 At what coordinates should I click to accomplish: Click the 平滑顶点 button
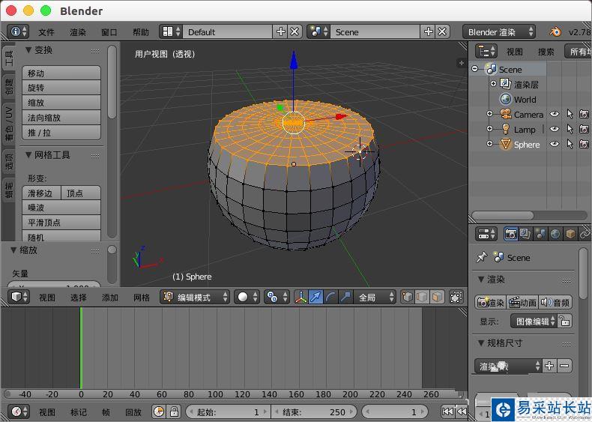[x=61, y=223]
